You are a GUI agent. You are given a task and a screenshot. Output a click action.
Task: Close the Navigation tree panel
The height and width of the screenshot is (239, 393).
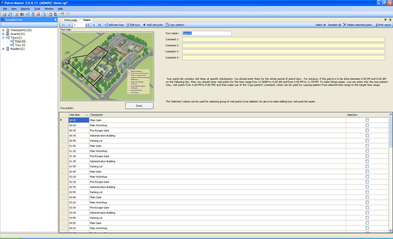point(55,20)
